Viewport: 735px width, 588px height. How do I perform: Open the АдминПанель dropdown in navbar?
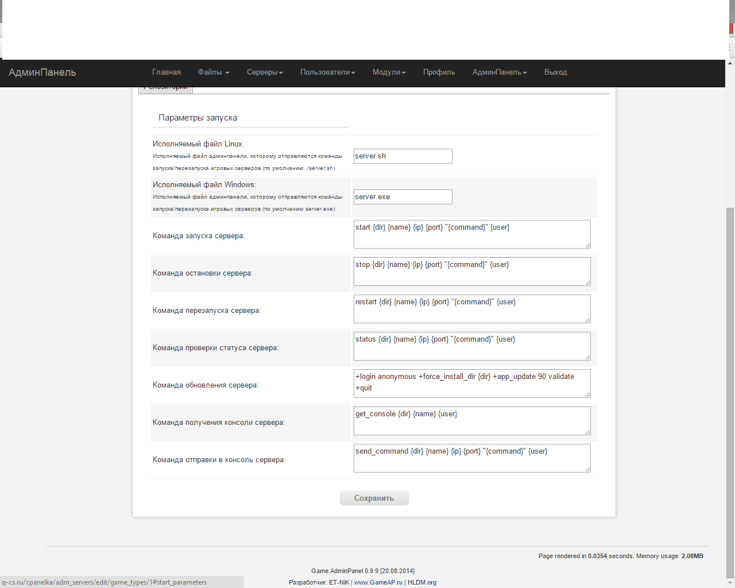pos(499,72)
